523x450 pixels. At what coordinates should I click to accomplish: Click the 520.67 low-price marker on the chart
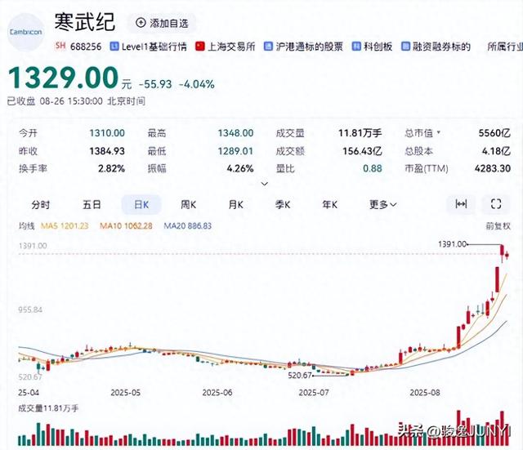tap(300, 376)
